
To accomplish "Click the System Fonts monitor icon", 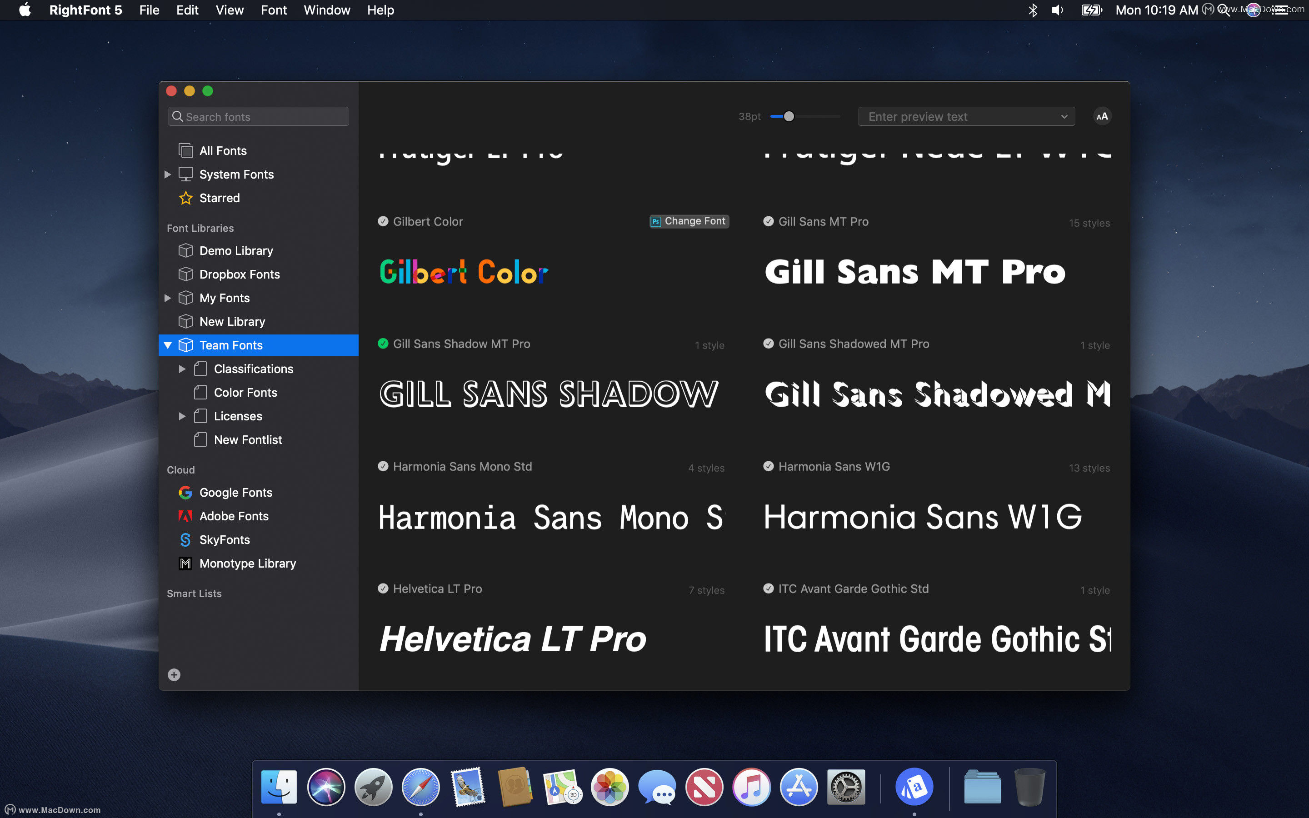I will (185, 174).
